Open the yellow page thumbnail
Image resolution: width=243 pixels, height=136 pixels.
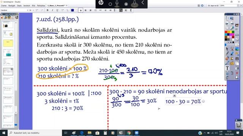click(8, 43)
